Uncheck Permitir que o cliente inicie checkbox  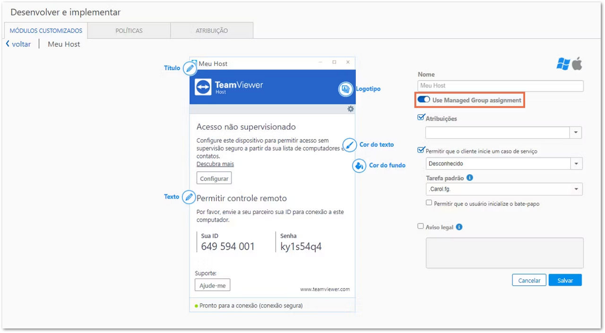[421, 150]
